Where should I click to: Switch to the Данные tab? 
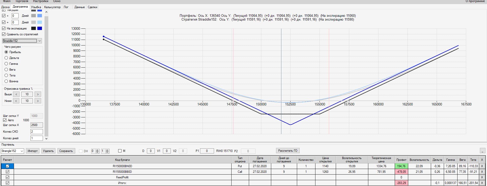point(80,7)
